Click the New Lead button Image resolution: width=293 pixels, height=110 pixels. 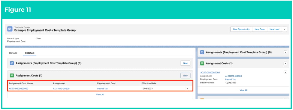tap(274, 29)
